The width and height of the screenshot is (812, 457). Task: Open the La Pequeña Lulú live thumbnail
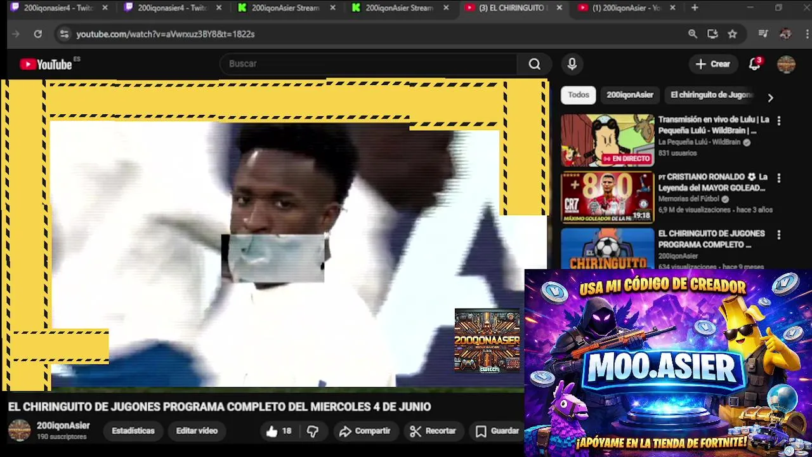pyautogui.click(x=607, y=140)
